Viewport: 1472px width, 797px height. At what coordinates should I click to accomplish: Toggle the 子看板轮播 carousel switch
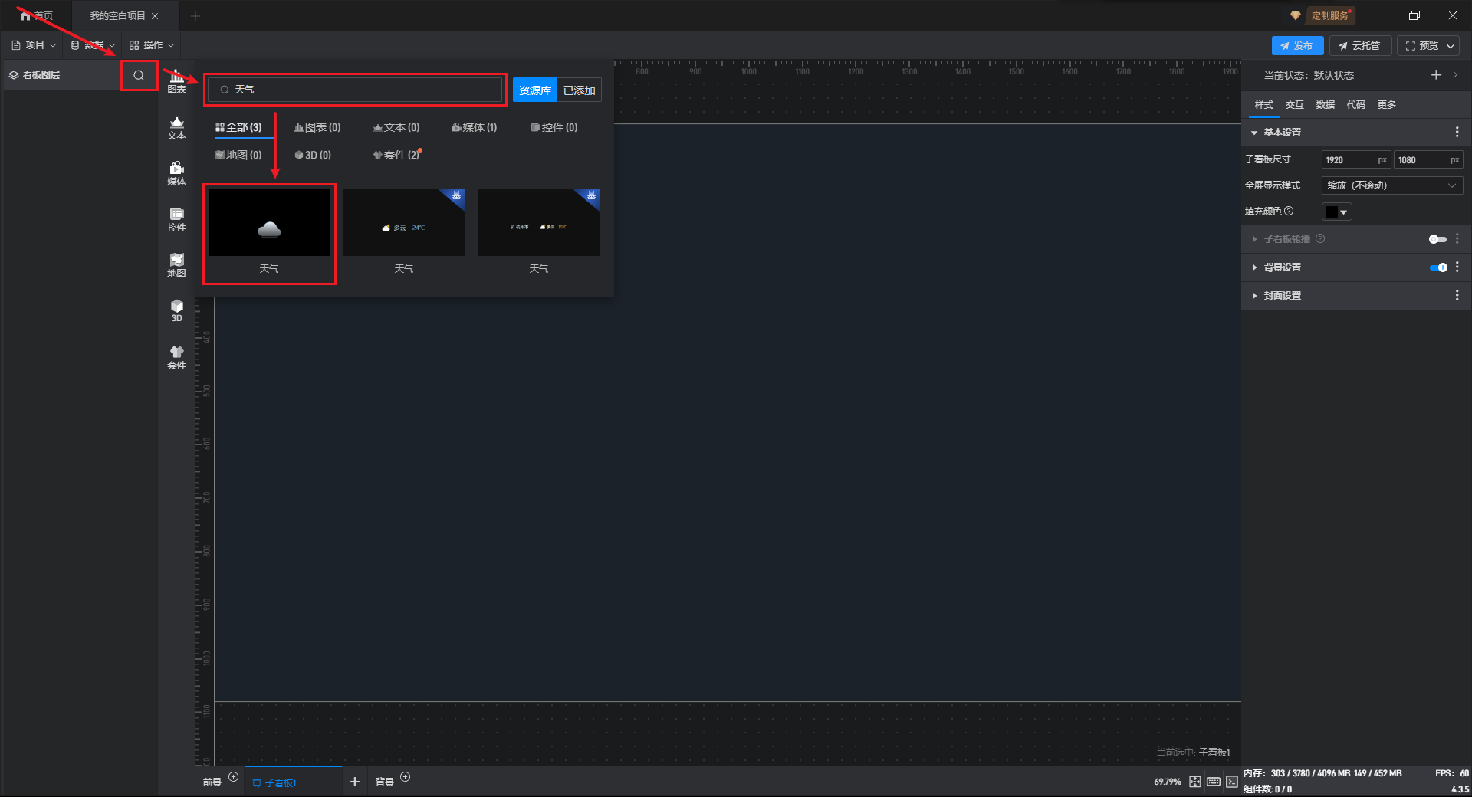(1437, 239)
